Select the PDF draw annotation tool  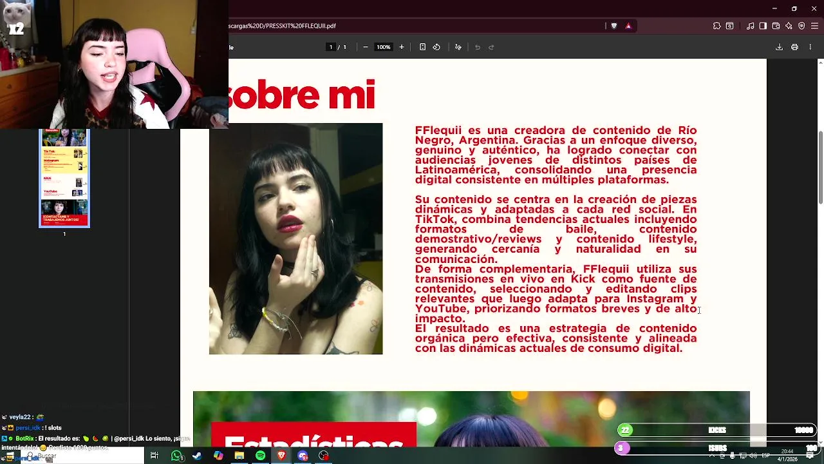click(x=458, y=47)
